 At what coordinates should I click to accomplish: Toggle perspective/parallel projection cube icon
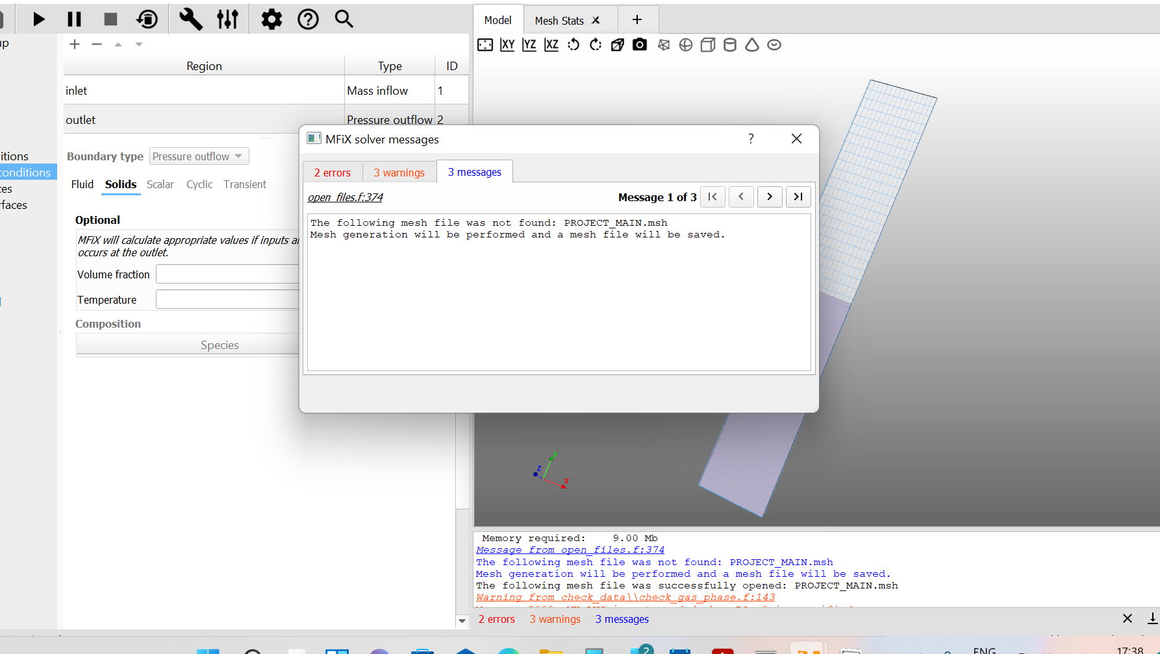coord(618,45)
